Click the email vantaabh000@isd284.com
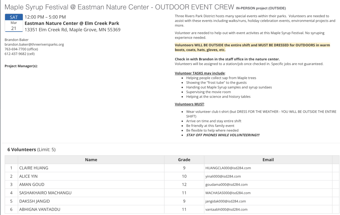The width and height of the screenshot is (340, 215). (x=227, y=209)
